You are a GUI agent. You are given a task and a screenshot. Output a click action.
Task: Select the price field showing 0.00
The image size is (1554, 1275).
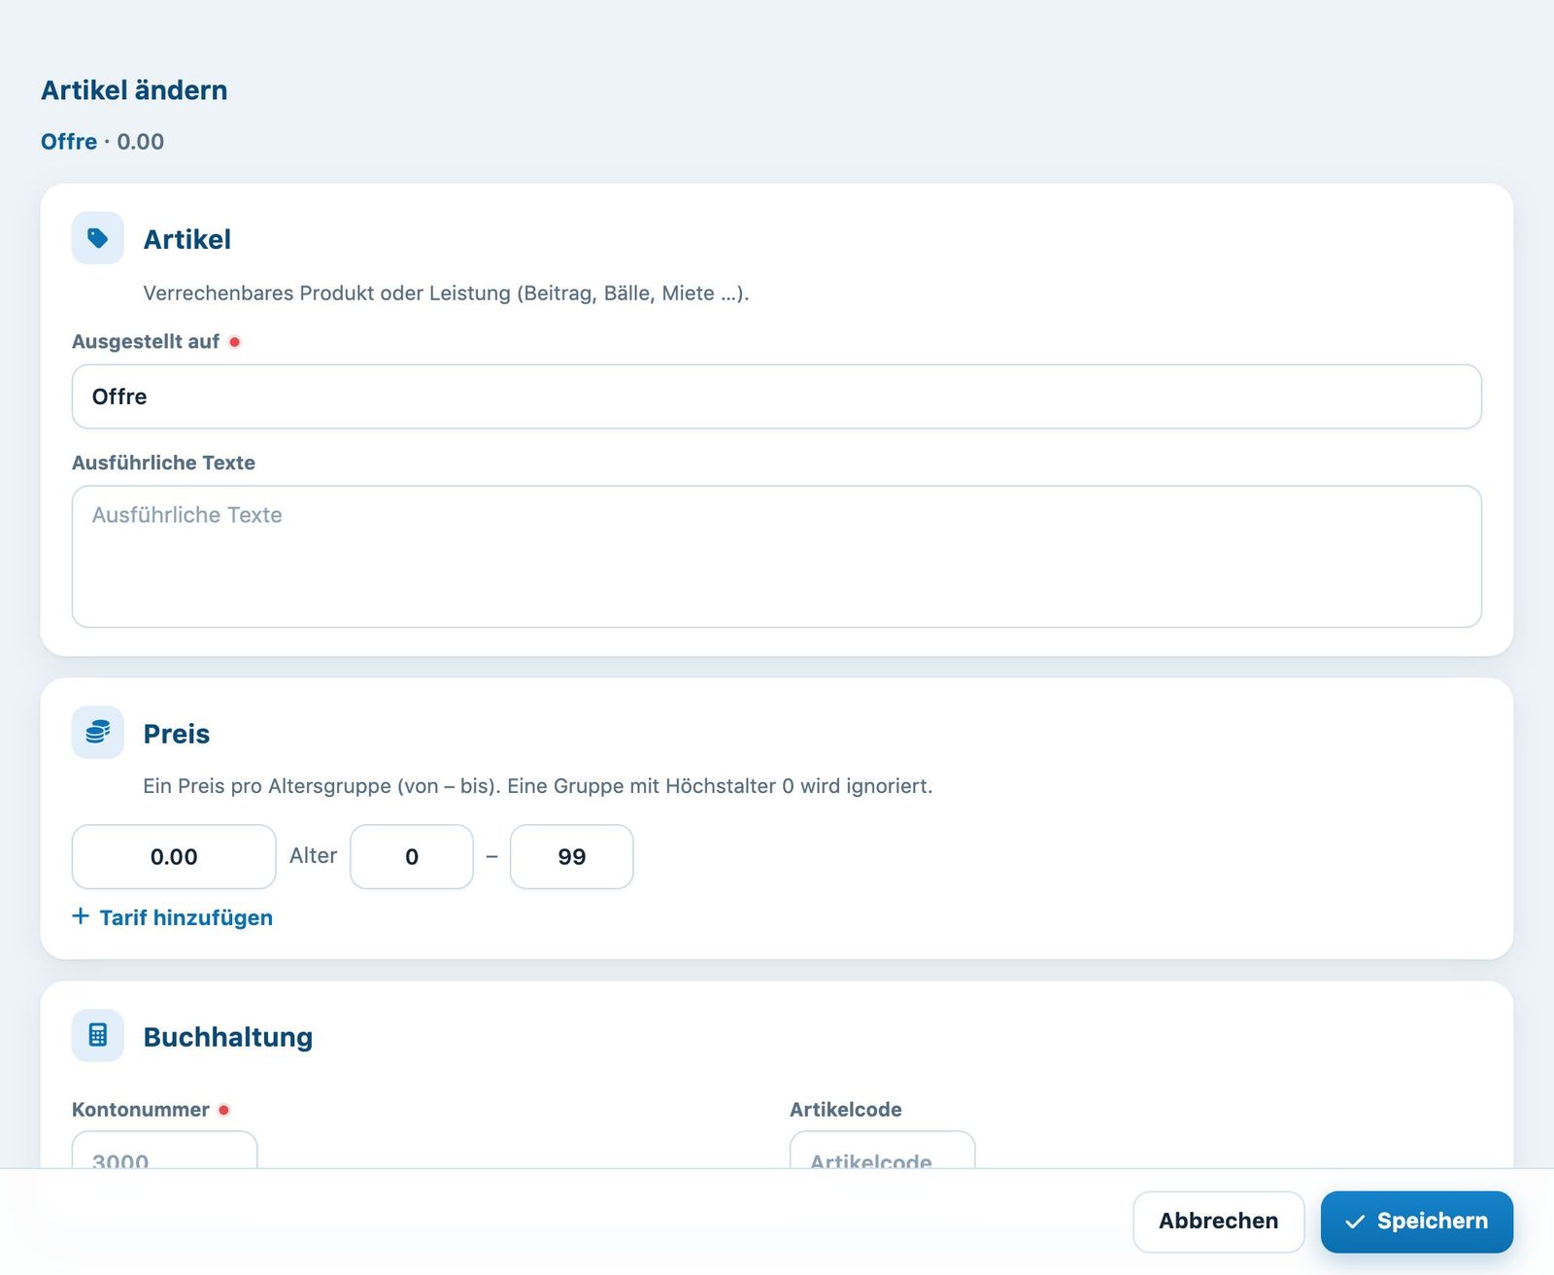[174, 857]
